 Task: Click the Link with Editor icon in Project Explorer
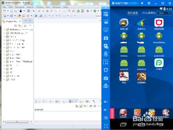20,26
